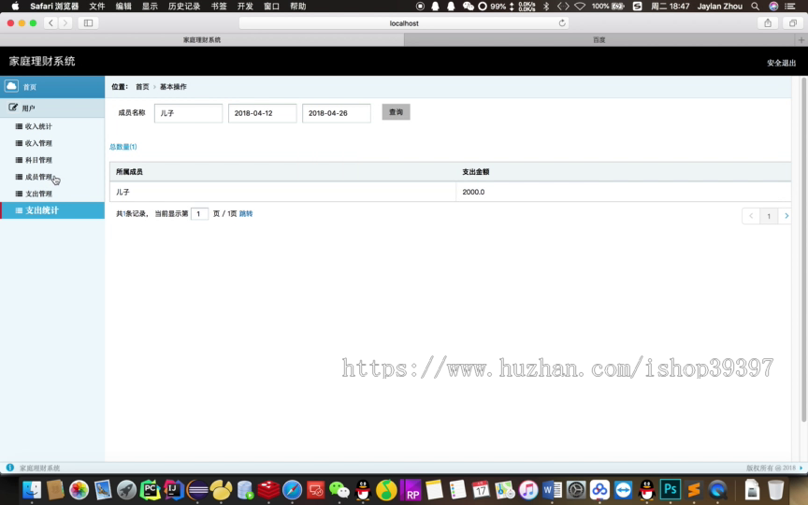Add a new Safari tab
This screenshot has height=505, width=808.
[x=801, y=39]
